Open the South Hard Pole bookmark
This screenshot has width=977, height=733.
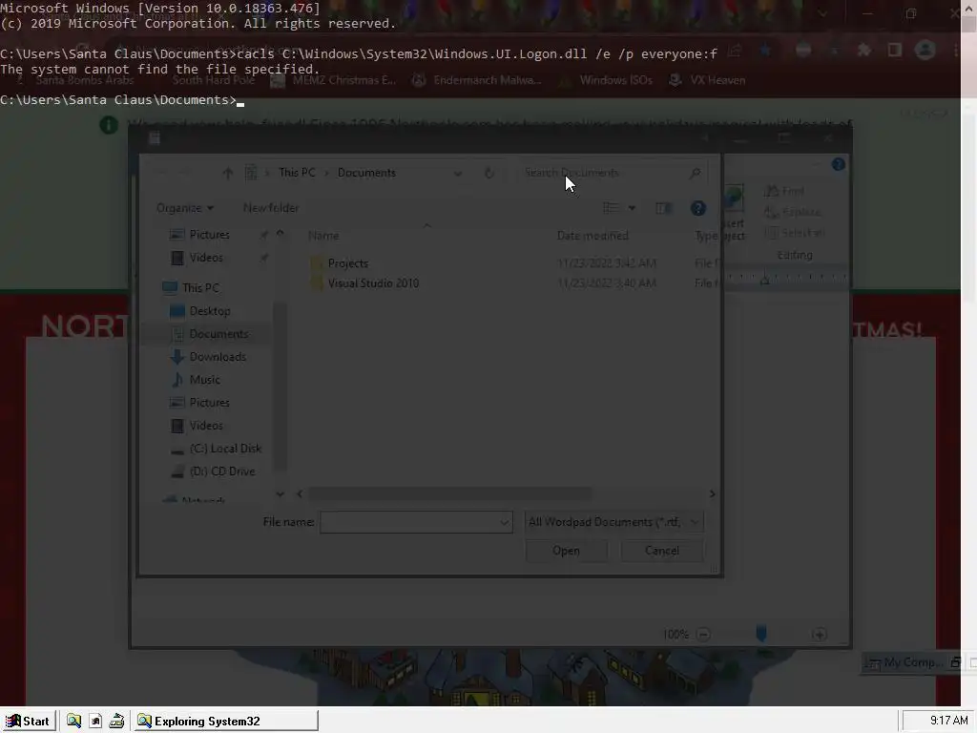click(213, 80)
